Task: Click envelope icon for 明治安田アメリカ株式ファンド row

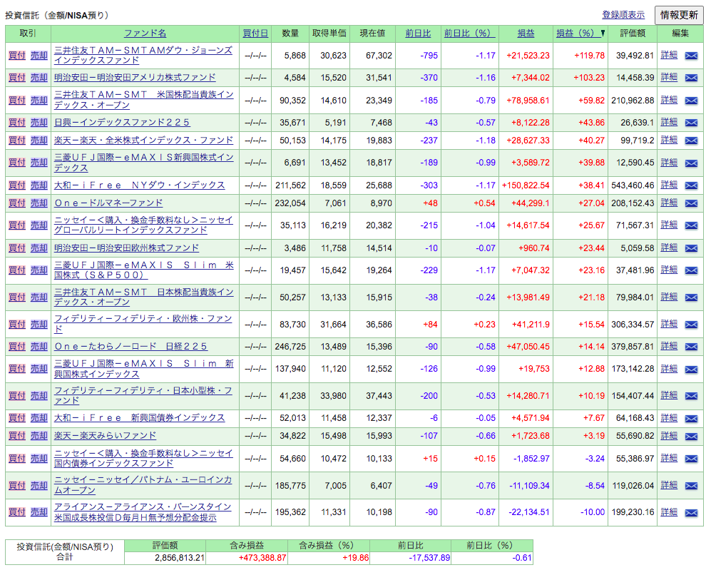Action: [690, 78]
